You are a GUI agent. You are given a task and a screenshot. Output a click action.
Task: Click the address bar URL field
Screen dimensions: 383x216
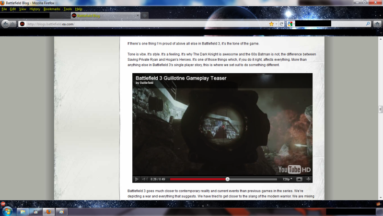[x=147, y=24]
